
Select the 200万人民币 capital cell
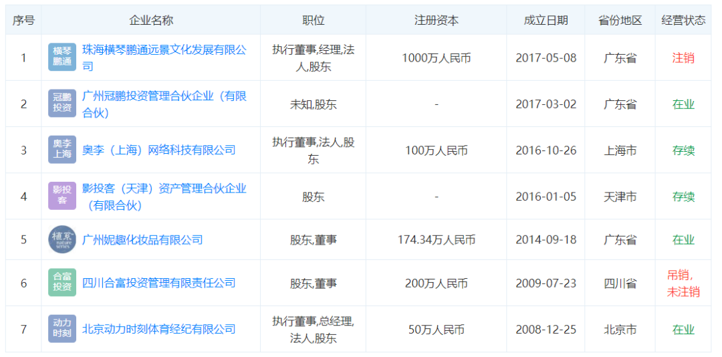tap(436, 283)
